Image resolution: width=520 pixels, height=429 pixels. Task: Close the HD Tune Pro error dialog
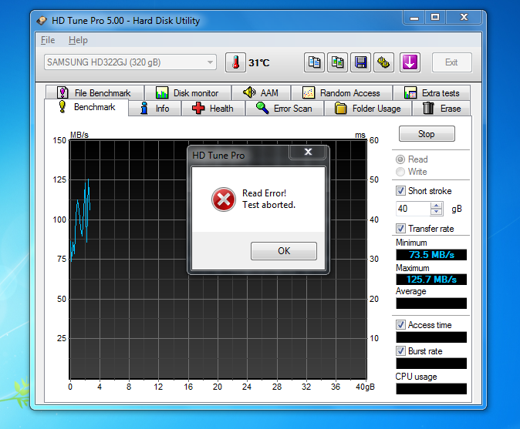[x=308, y=152]
